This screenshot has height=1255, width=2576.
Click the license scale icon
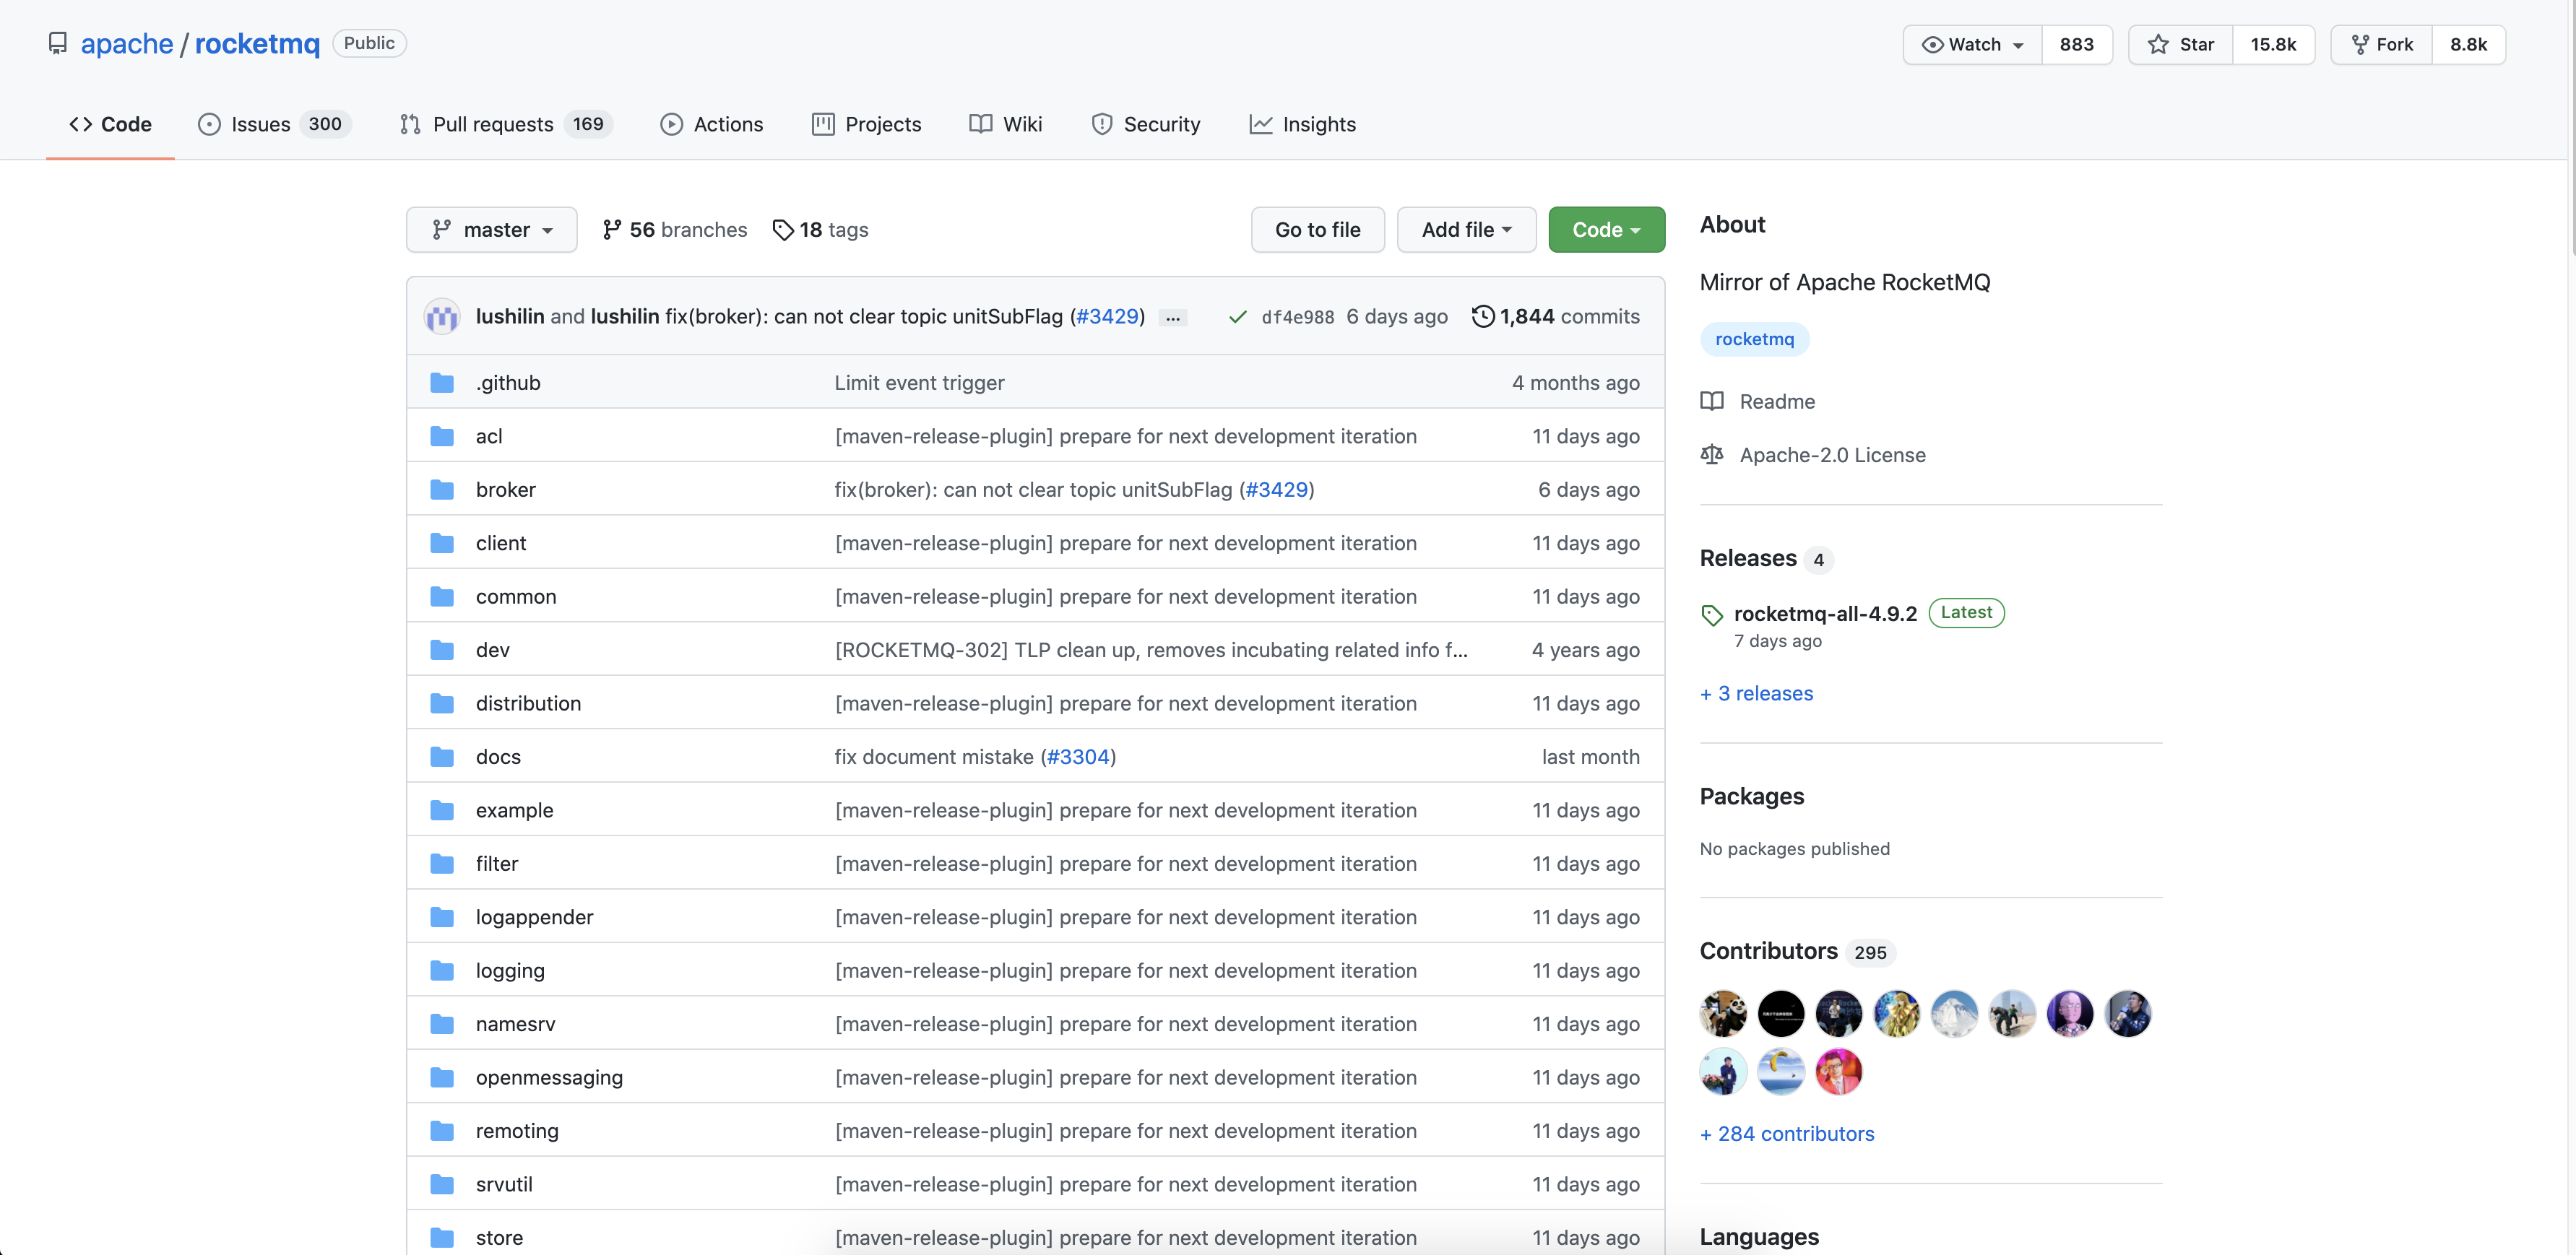(1712, 455)
